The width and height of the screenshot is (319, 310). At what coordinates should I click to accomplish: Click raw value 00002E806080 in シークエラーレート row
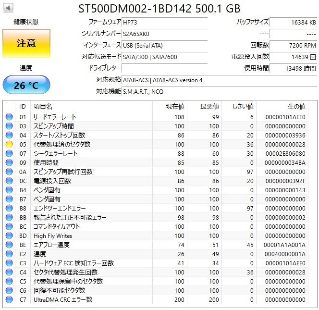285,153
